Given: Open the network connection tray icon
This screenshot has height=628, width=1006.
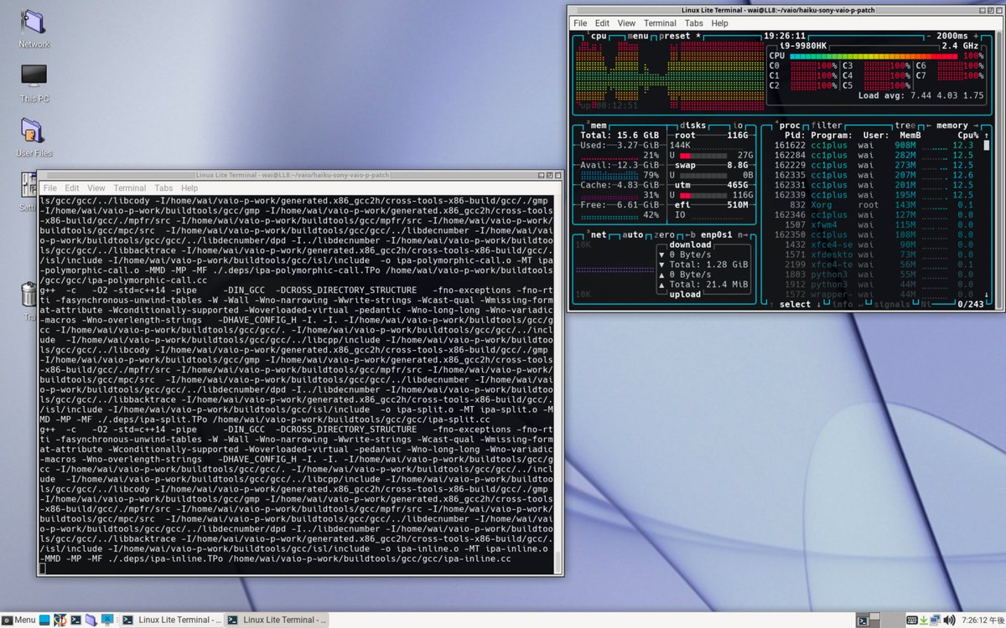Looking at the screenshot, I should 936,620.
